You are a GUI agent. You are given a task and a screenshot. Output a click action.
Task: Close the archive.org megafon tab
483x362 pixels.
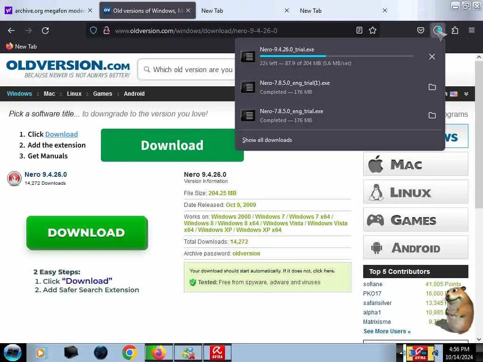coord(90,10)
